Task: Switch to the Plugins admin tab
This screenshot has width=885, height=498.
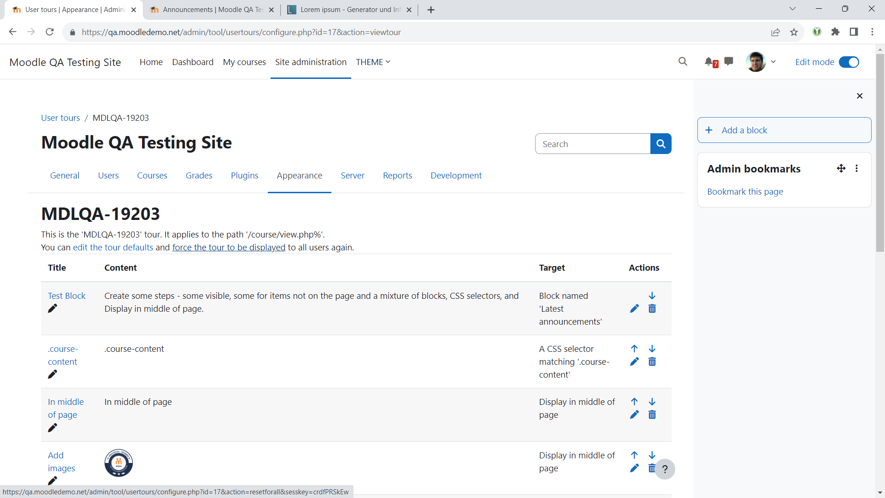Action: pyautogui.click(x=244, y=175)
